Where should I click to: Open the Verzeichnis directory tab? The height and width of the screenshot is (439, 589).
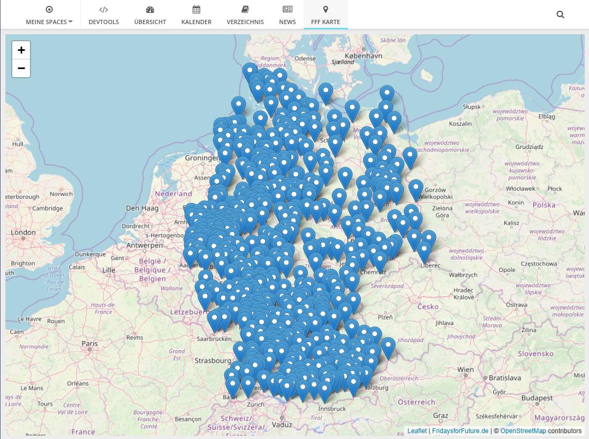pyautogui.click(x=245, y=15)
